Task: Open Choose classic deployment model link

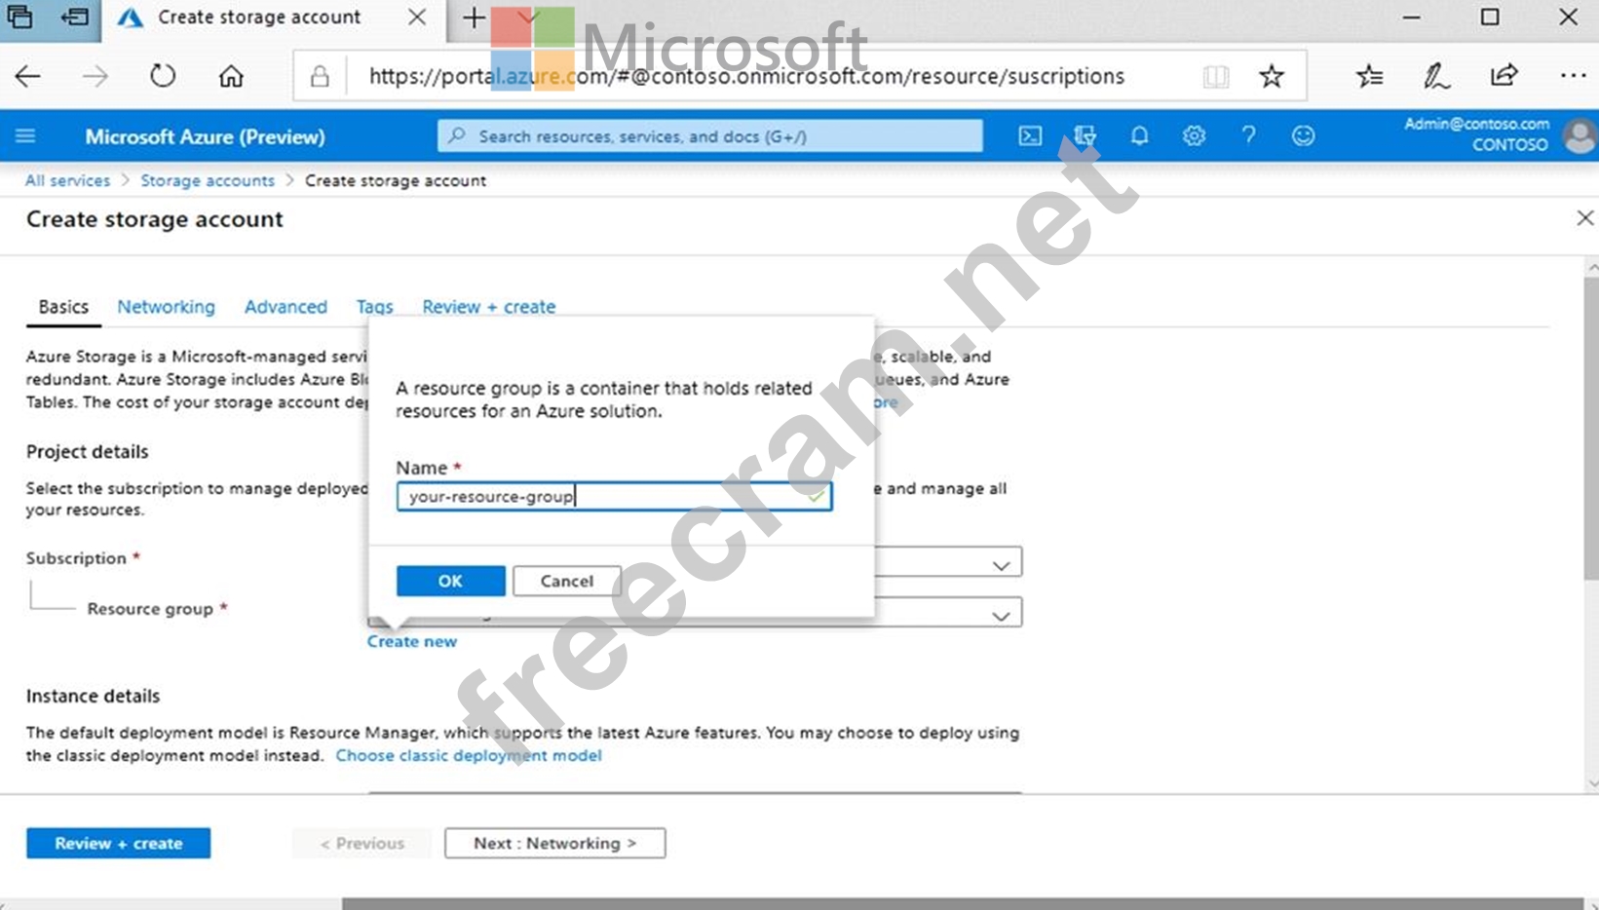Action: click(x=468, y=755)
